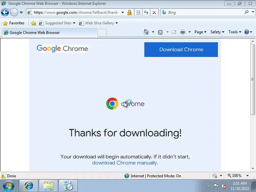Image resolution: width=256 pixels, height=192 pixels.
Task: Click the Google Chrome logo header
Action: [x=62, y=49]
